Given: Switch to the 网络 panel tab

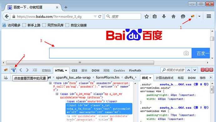Looking at the screenshot, I should pyautogui.click(x=106, y=71).
